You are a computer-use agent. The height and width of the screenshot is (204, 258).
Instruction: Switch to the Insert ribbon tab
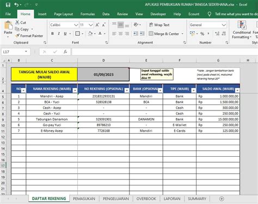click(42, 14)
